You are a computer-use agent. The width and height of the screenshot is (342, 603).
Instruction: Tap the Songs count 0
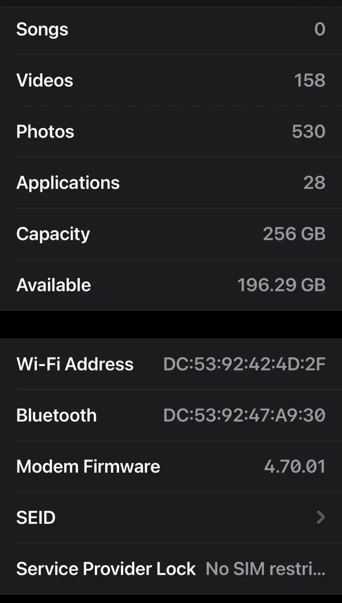pyautogui.click(x=319, y=29)
